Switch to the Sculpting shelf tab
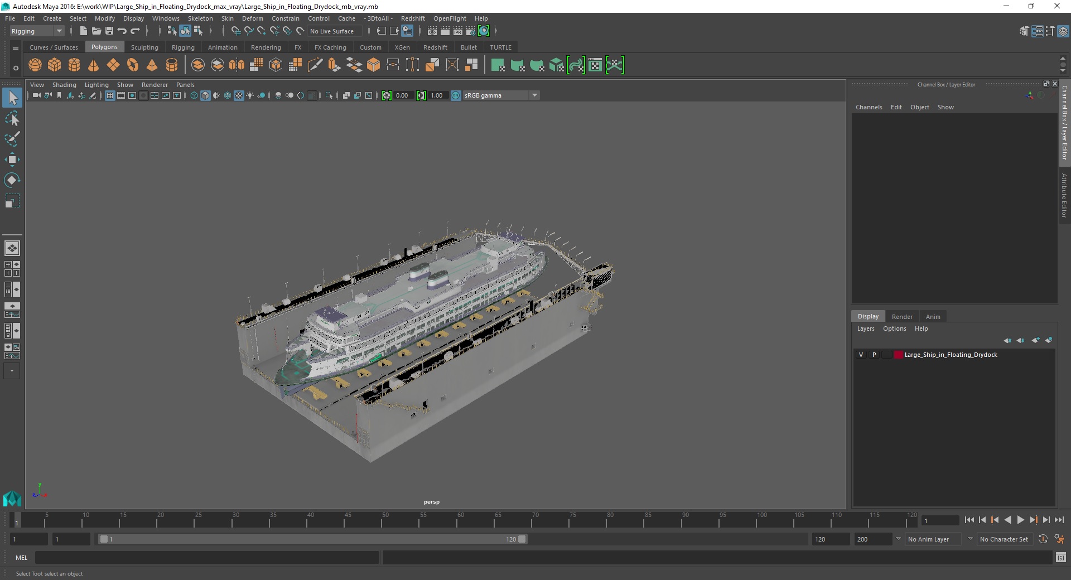The image size is (1071, 580). pyautogui.click(x=144, y=47)
